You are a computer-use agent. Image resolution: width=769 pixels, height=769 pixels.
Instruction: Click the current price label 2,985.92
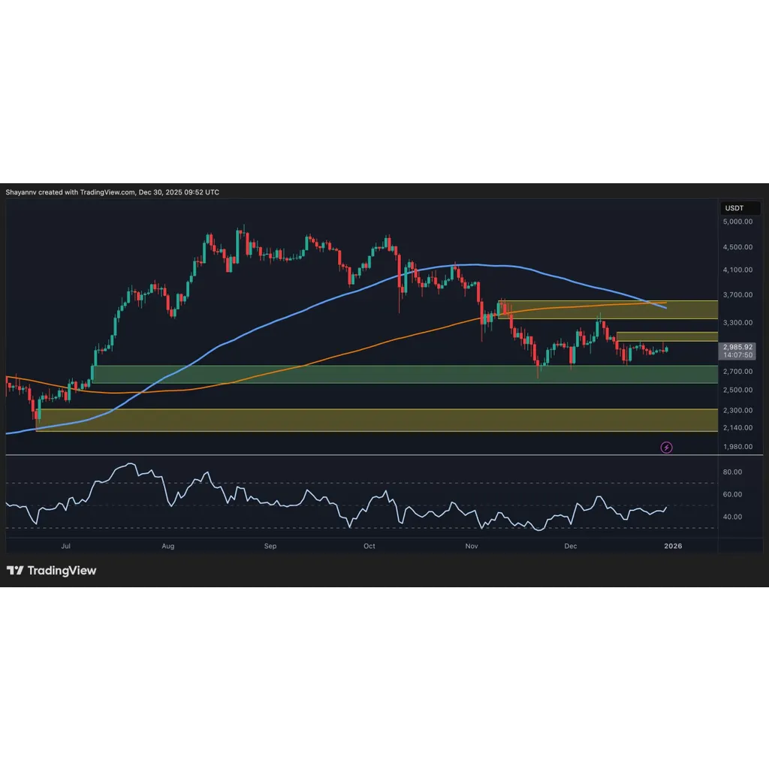click(737, 347)
